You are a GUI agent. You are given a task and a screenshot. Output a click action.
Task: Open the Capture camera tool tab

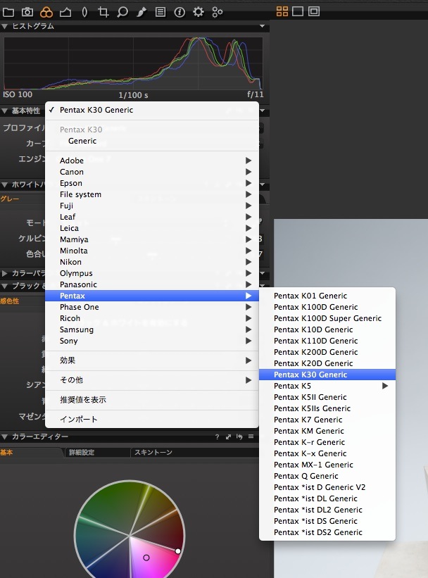27,12
